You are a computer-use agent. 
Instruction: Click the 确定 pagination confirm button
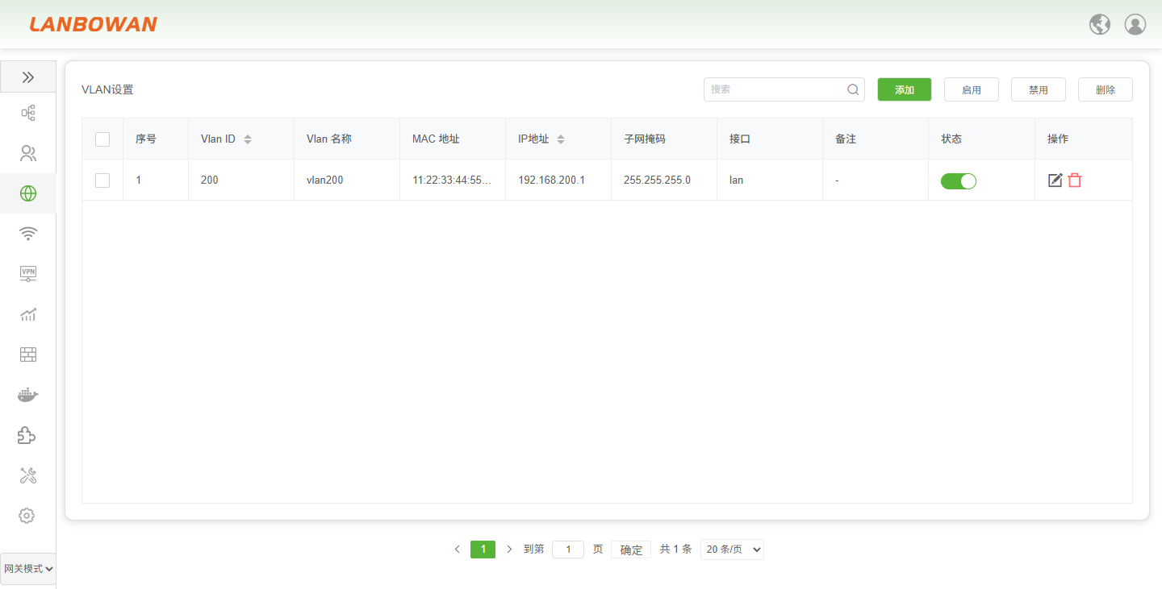pos(631,550)
